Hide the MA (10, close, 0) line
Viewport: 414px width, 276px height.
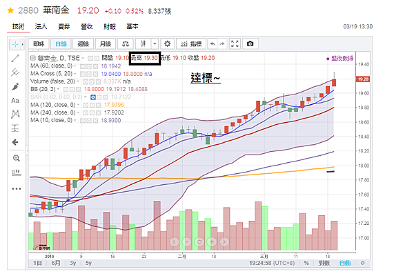click(83, 121)
